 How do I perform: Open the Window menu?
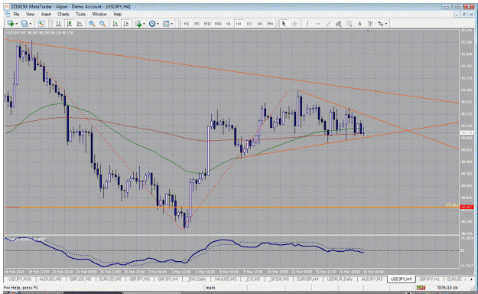[x=99, y=14]
